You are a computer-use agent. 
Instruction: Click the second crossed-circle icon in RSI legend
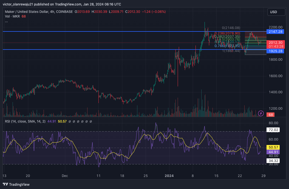pos(74,121)
